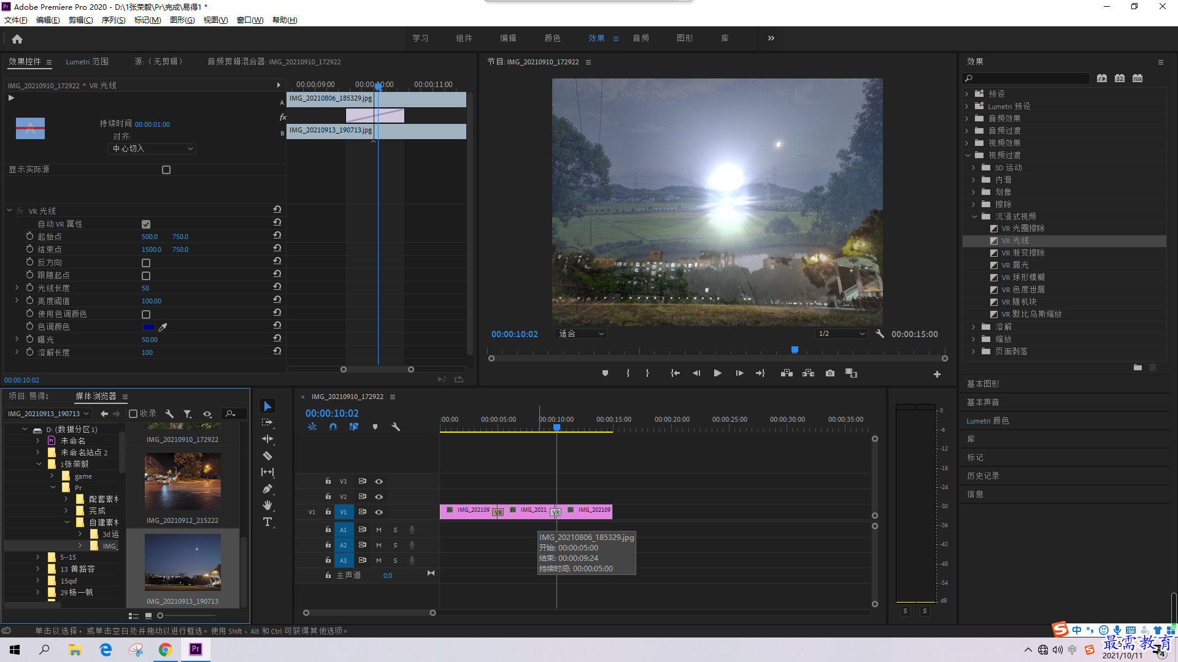
Task: Open the Lumetri 范围 tab
Action: pos(87,62)
